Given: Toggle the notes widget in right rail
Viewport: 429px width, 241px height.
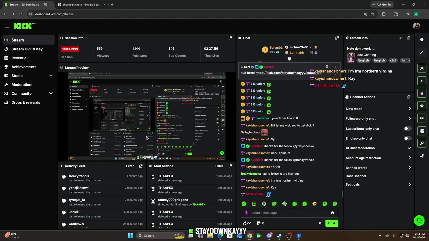Looking at the screenshot, I should [x=422, y=93].
